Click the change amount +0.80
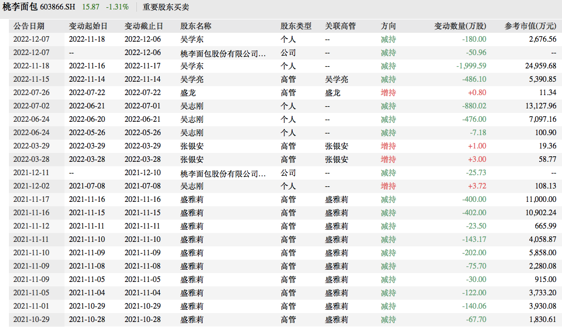Viewport: 562px width, 327px height. tap(477, 93)
